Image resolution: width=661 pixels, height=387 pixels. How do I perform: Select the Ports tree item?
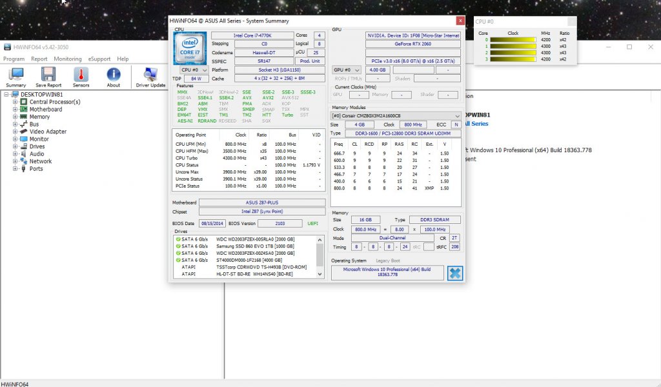tap(36, 168)
